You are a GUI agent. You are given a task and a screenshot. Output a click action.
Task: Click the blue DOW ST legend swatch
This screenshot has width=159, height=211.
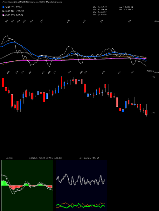tap(3, 7)
